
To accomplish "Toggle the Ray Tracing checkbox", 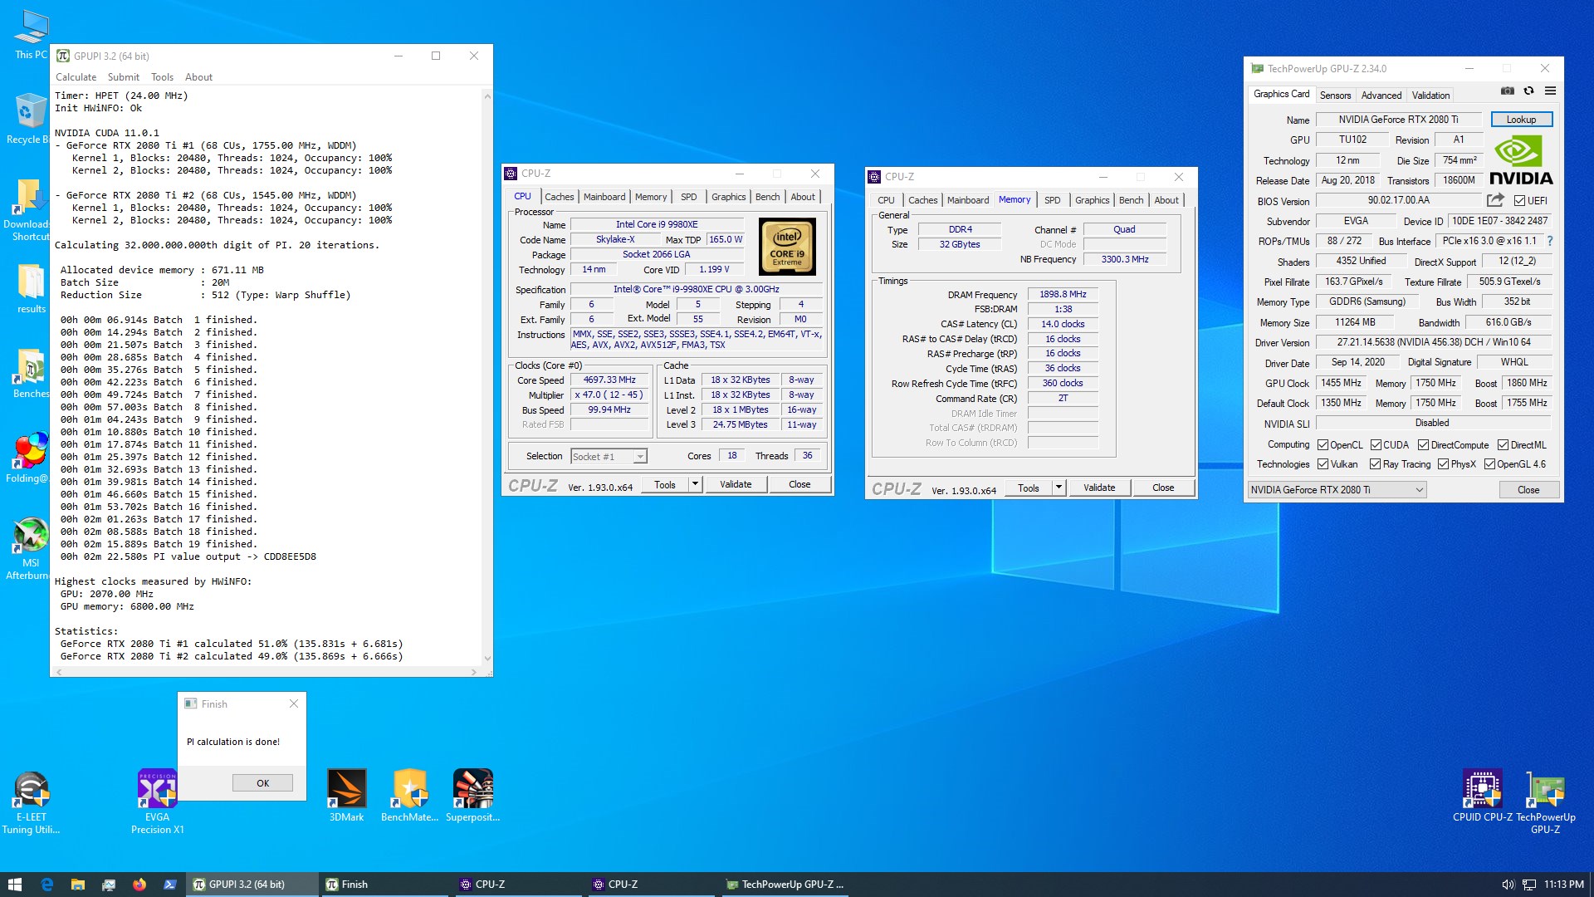I will click(1375, 464).
